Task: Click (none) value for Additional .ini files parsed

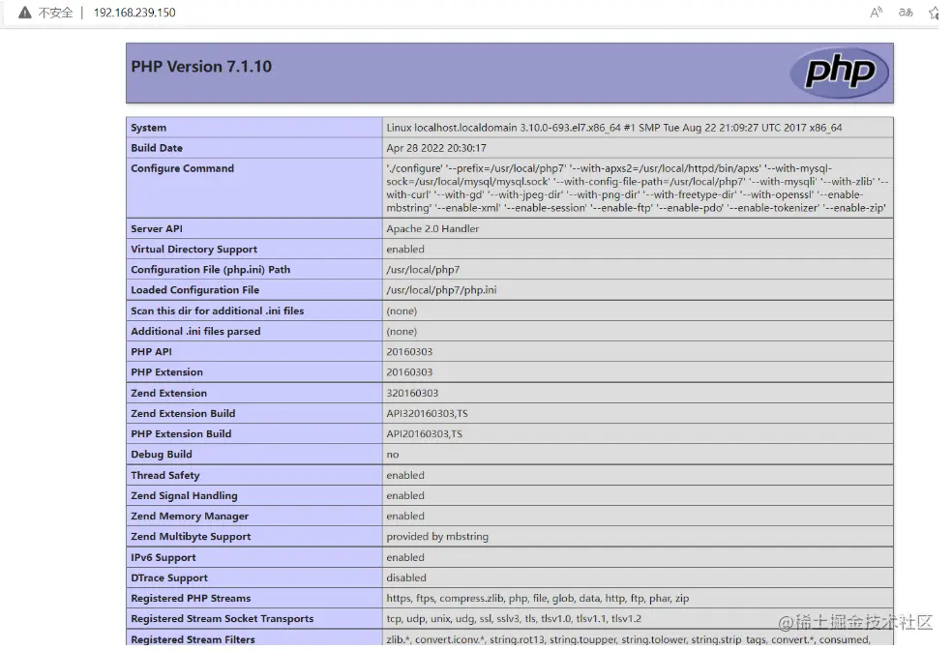Action: pyautogui.click(x=402, y=332)
